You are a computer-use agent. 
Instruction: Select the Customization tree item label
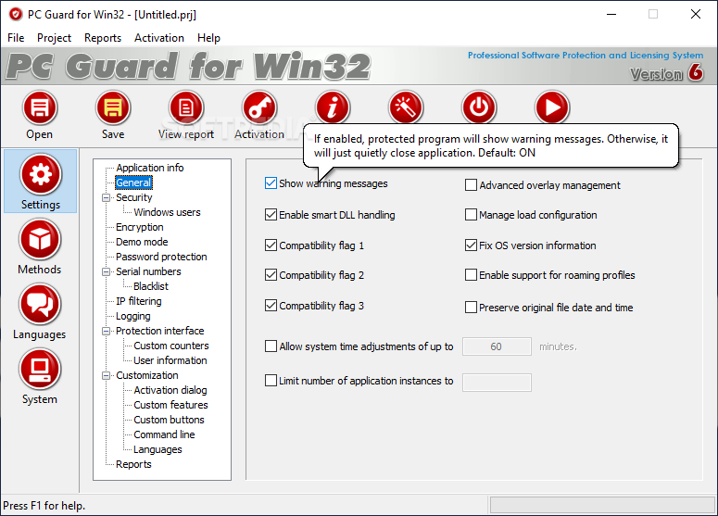point(147,375)
